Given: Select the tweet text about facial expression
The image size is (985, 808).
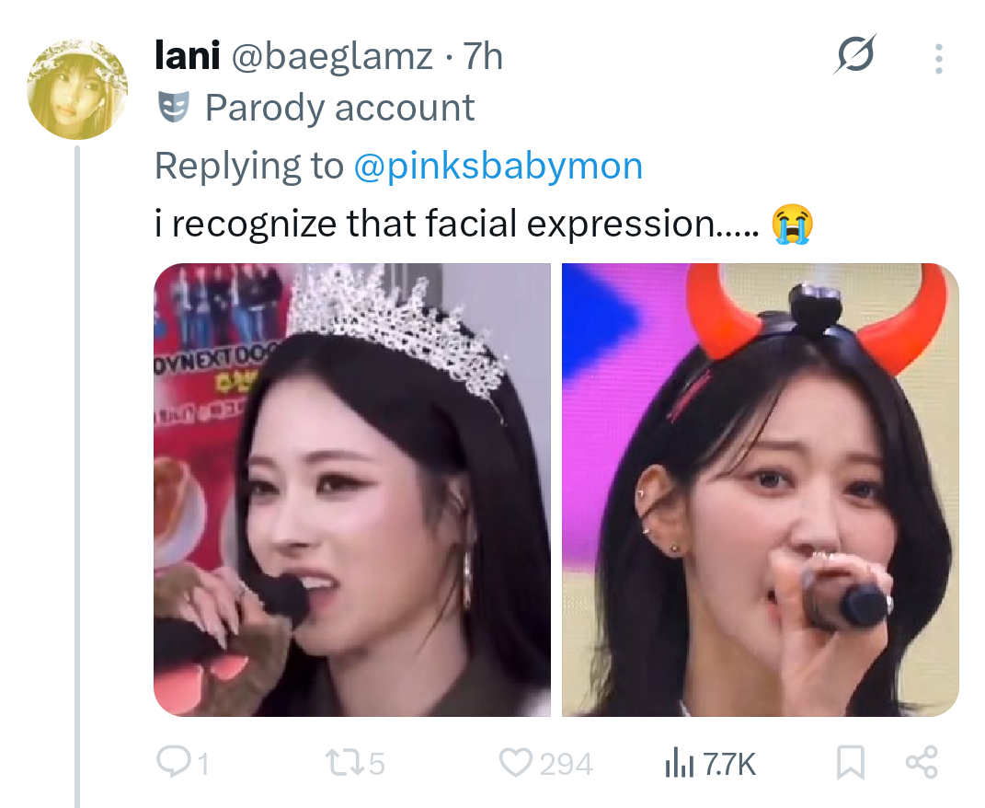Looking at the screenshot, I should pos(484,224).
